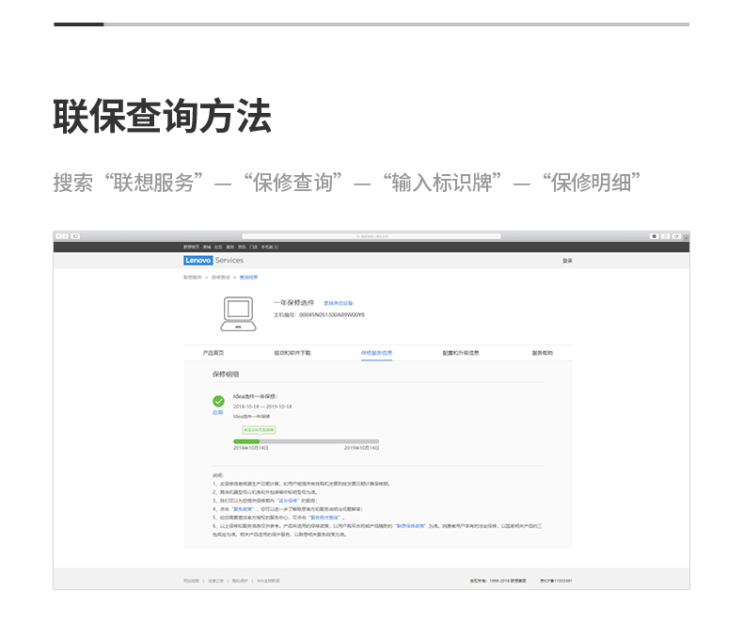Click the 登录 login link
Screen dimensions: 743x640
click(x=568, y=261)
